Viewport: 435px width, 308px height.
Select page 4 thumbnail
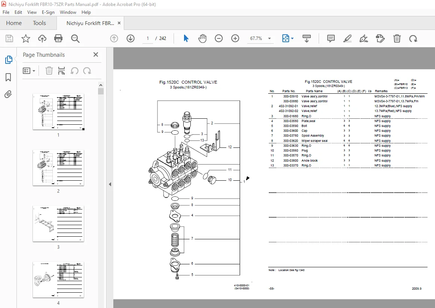pos(58,280)
